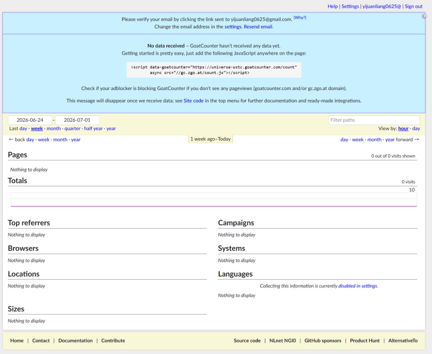Focus the Filter paths input
This screenshot has width=432, height=354.
click(x=375, y=120)
